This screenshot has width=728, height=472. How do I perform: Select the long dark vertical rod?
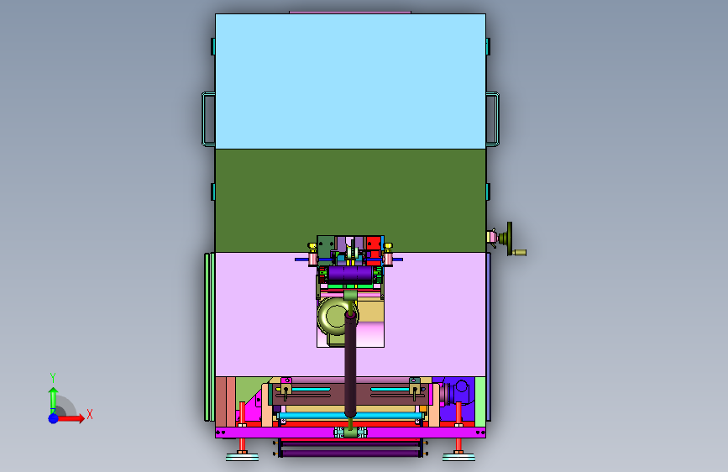[x=350, y=364]
